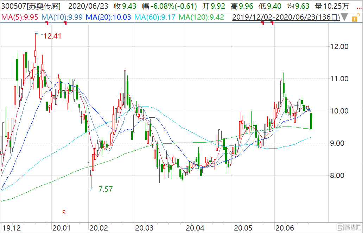Click the average price 均 9.63

(x=298, y=6)
